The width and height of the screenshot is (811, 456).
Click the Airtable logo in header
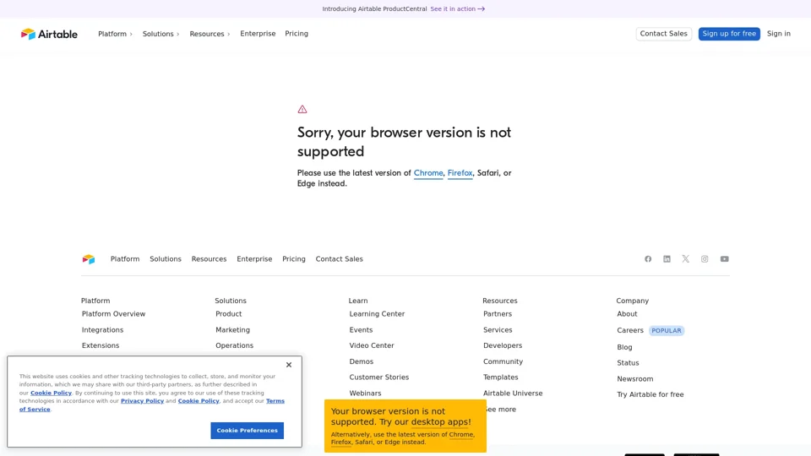pyautogui.click(x=49, y=34)
